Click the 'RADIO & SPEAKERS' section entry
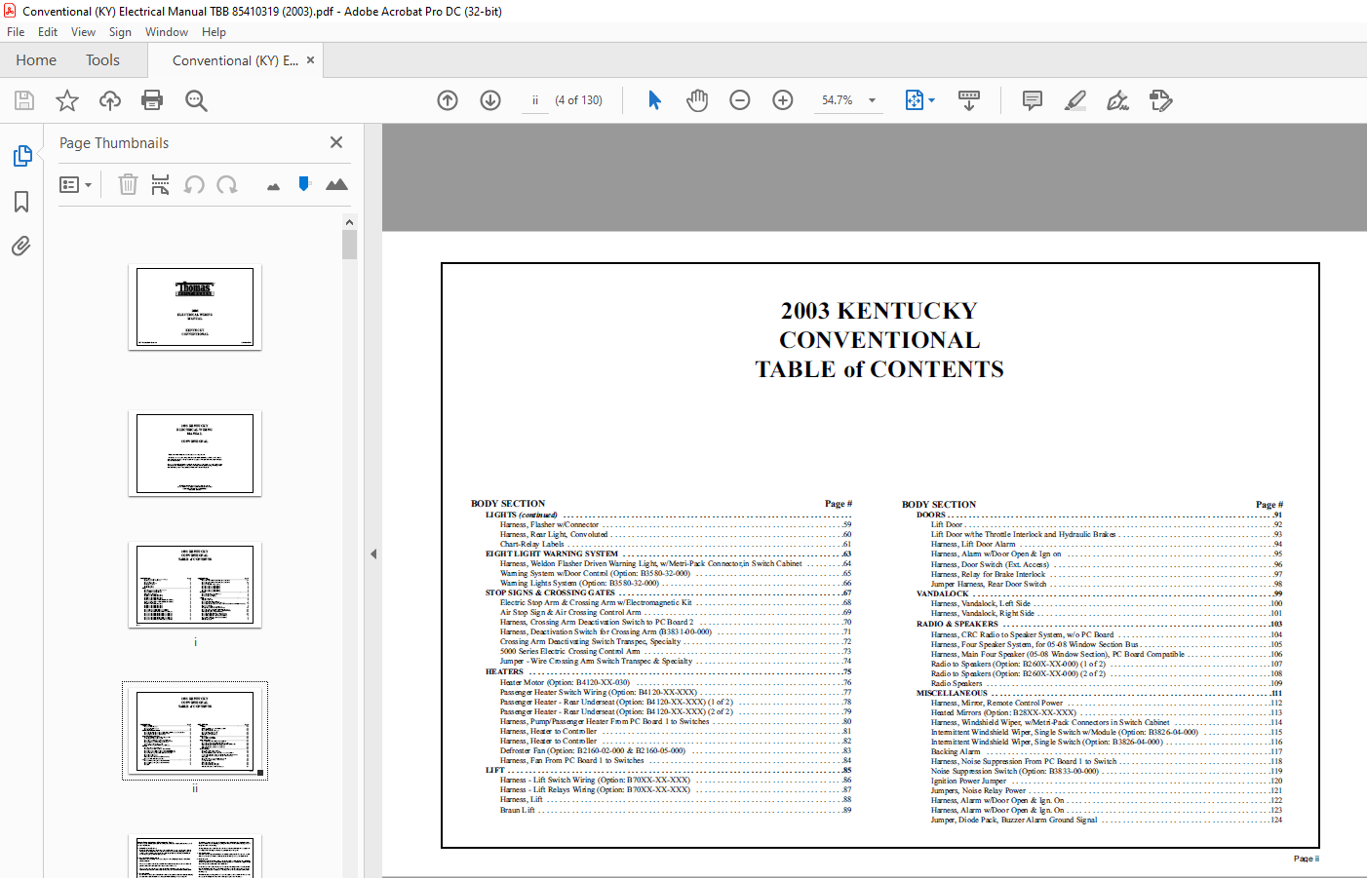The height and width of the screenshot is (878, 1367). coord(957,624)
